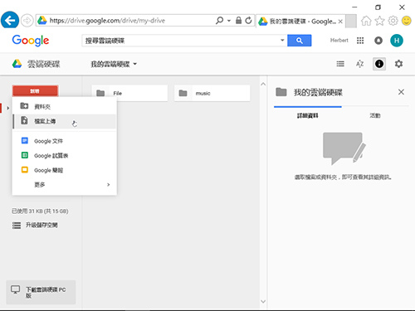
Task: Refresh the page with the reload icon
Action: pyautogui.click(x=248, y=21)
